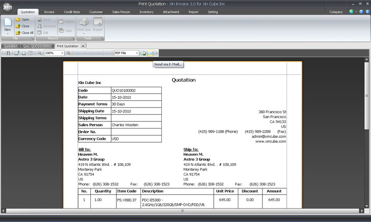Viewport: 371px width, 222px height.
Task: Click the blue help icon beside the globe
Action: pos(361,12)
